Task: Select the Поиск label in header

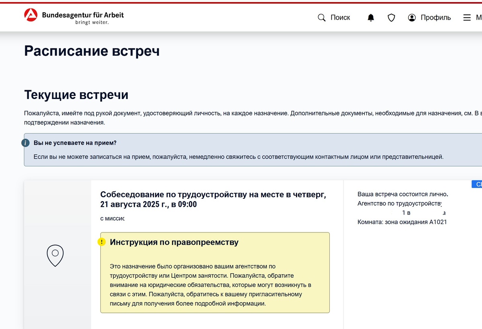Action: (340, 18)
